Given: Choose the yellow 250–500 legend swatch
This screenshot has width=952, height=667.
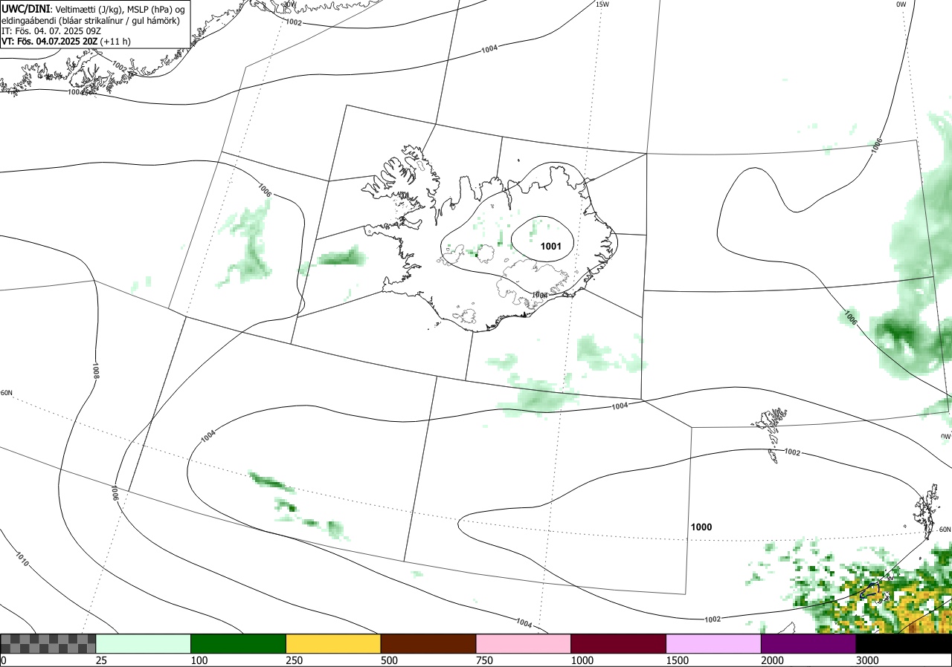Looking at the screenshot, I should [x=333, y=643].
